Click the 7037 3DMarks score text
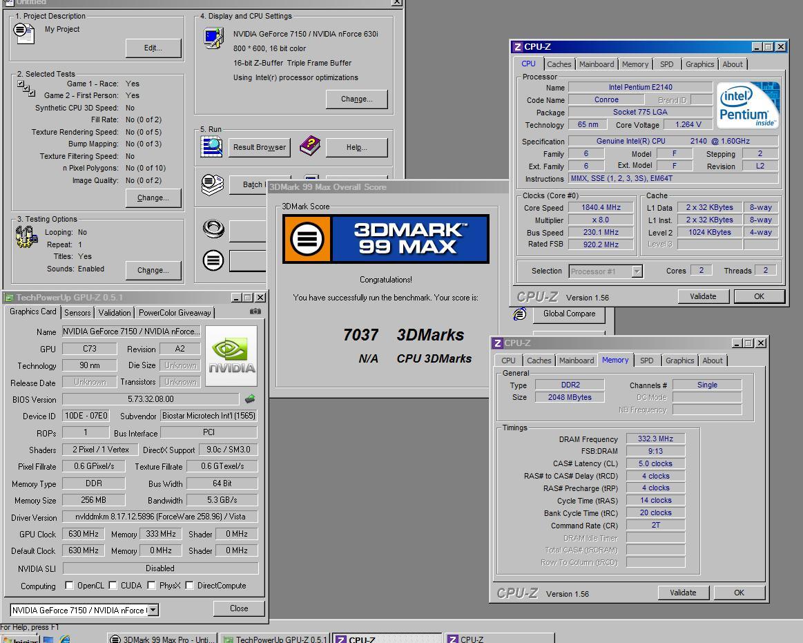 (403, 334)
